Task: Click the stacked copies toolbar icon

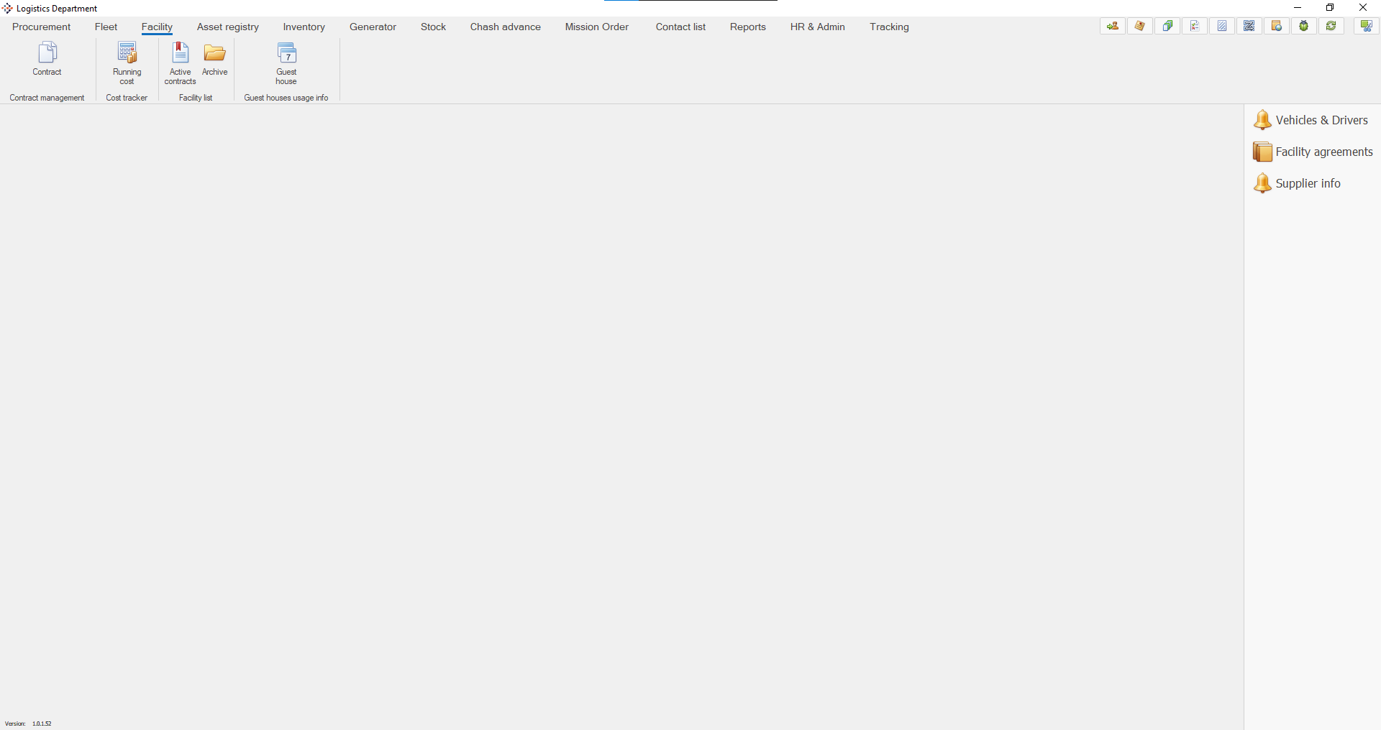Action: [1167, 26]
